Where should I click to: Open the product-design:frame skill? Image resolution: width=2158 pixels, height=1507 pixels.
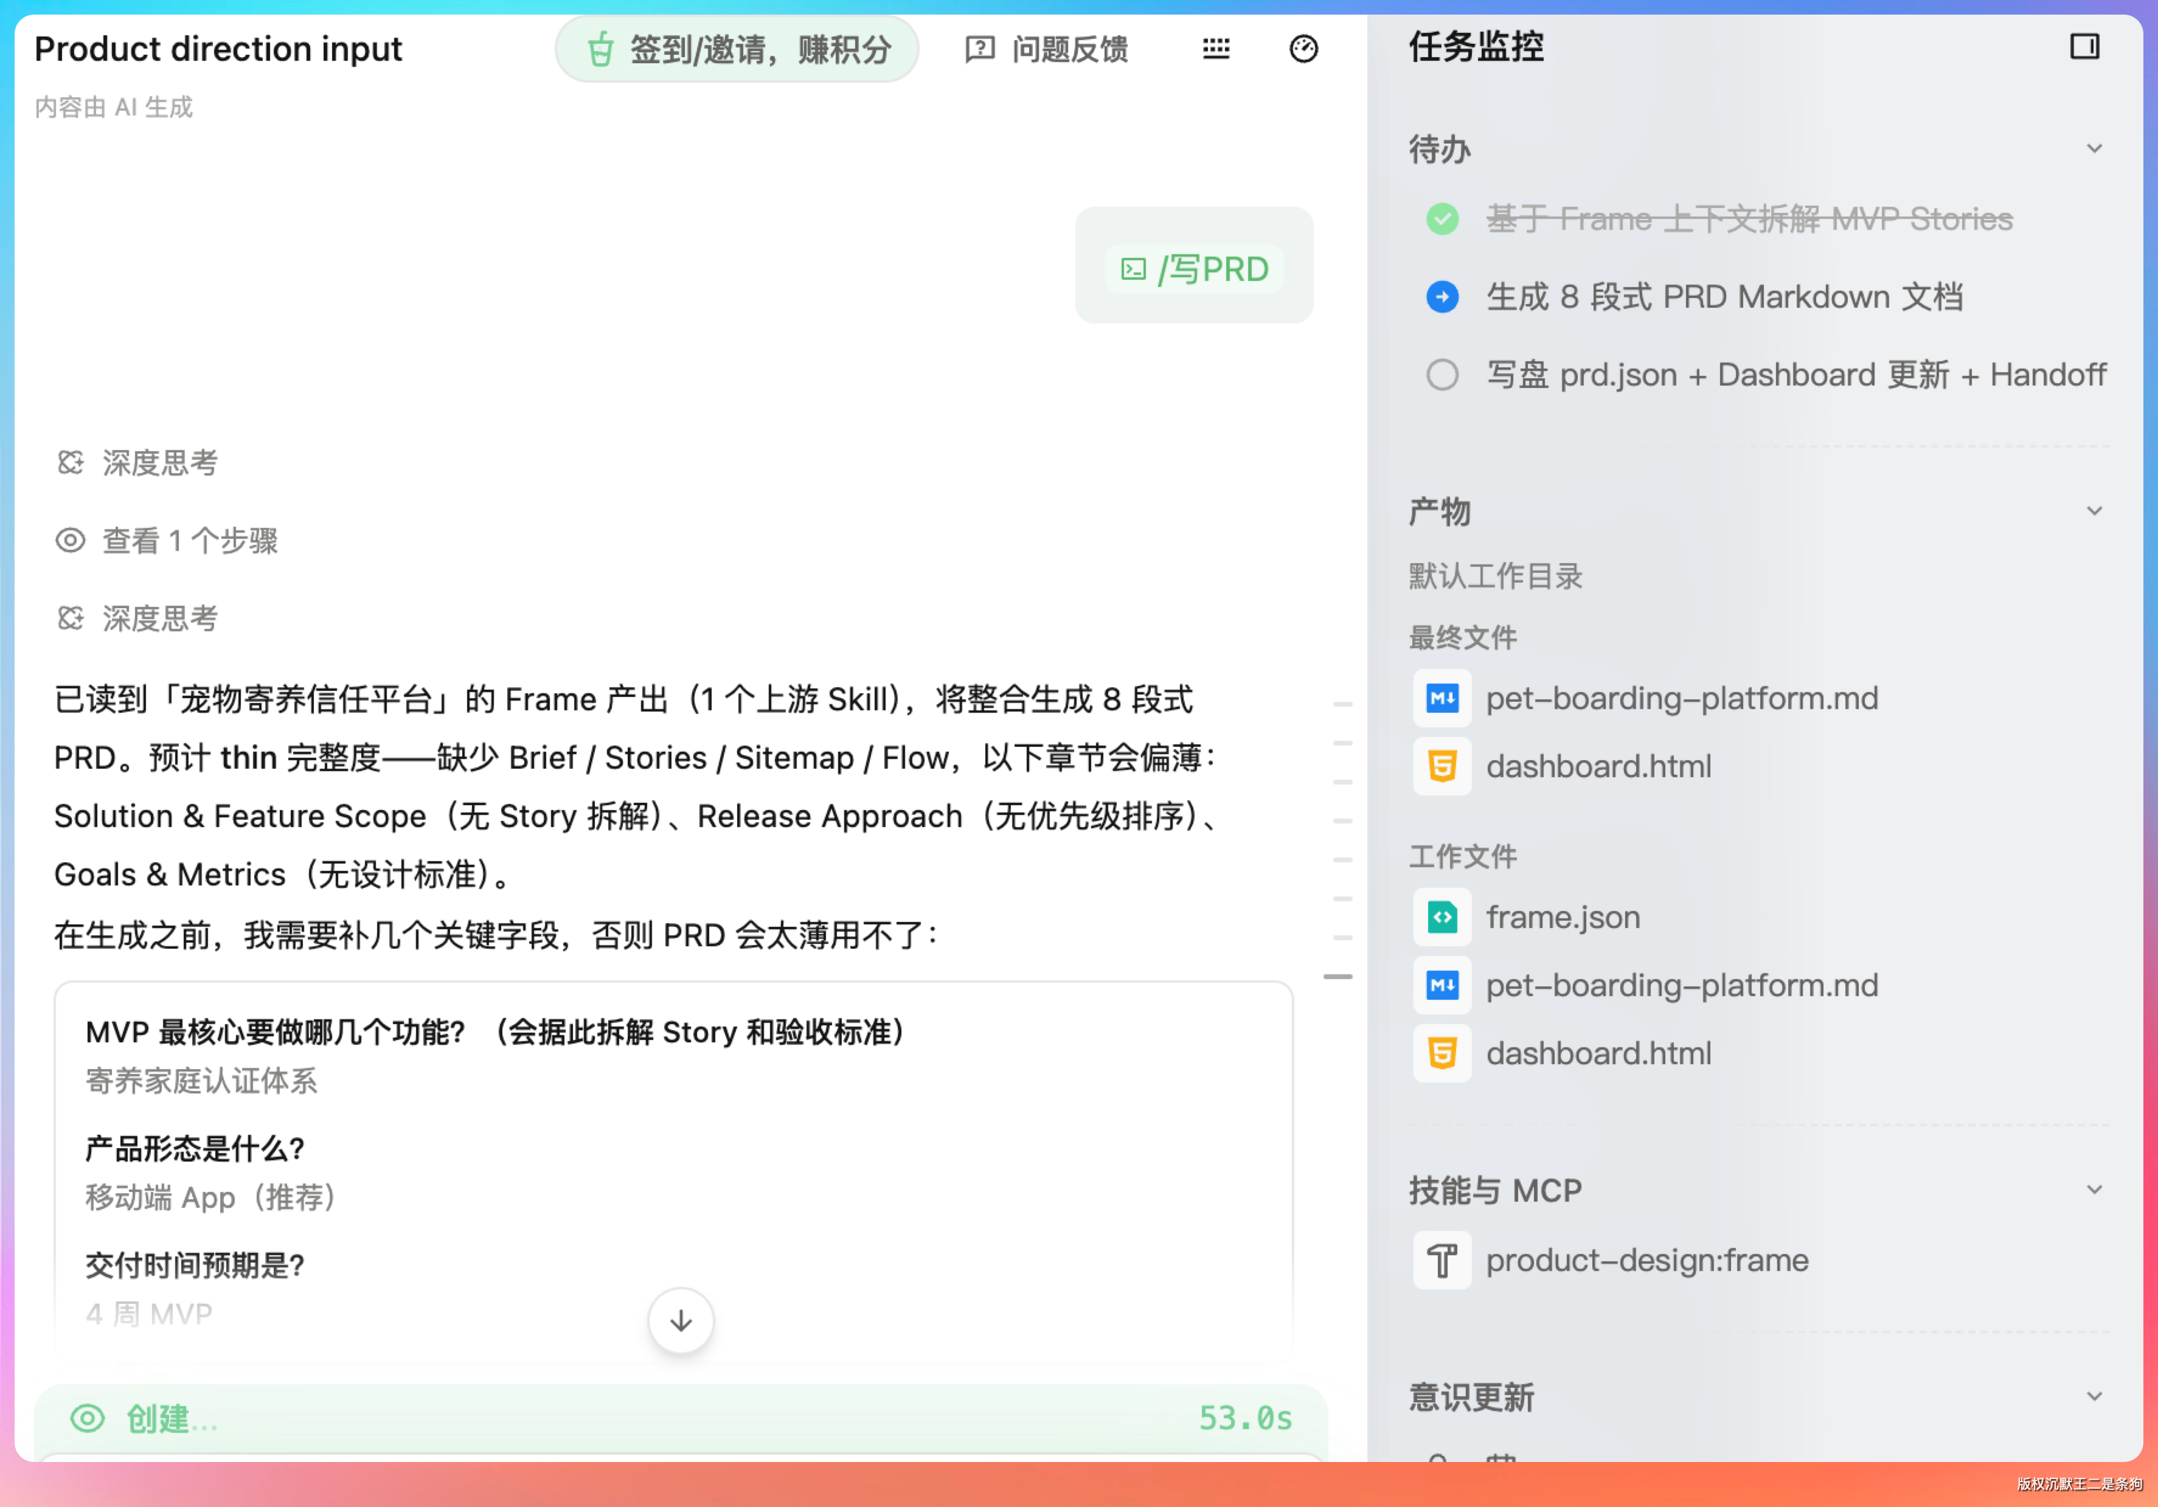click(x=1611, y=1260)
